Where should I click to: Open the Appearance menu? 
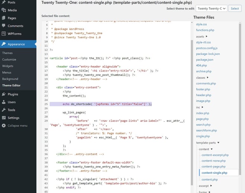[x=18, y=44]
